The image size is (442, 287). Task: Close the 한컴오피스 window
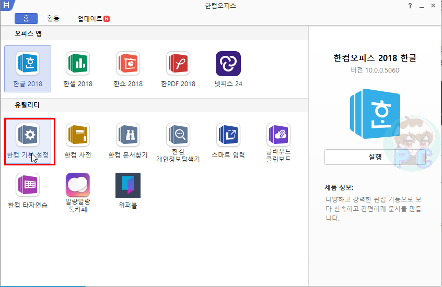(x=433, y=6)
